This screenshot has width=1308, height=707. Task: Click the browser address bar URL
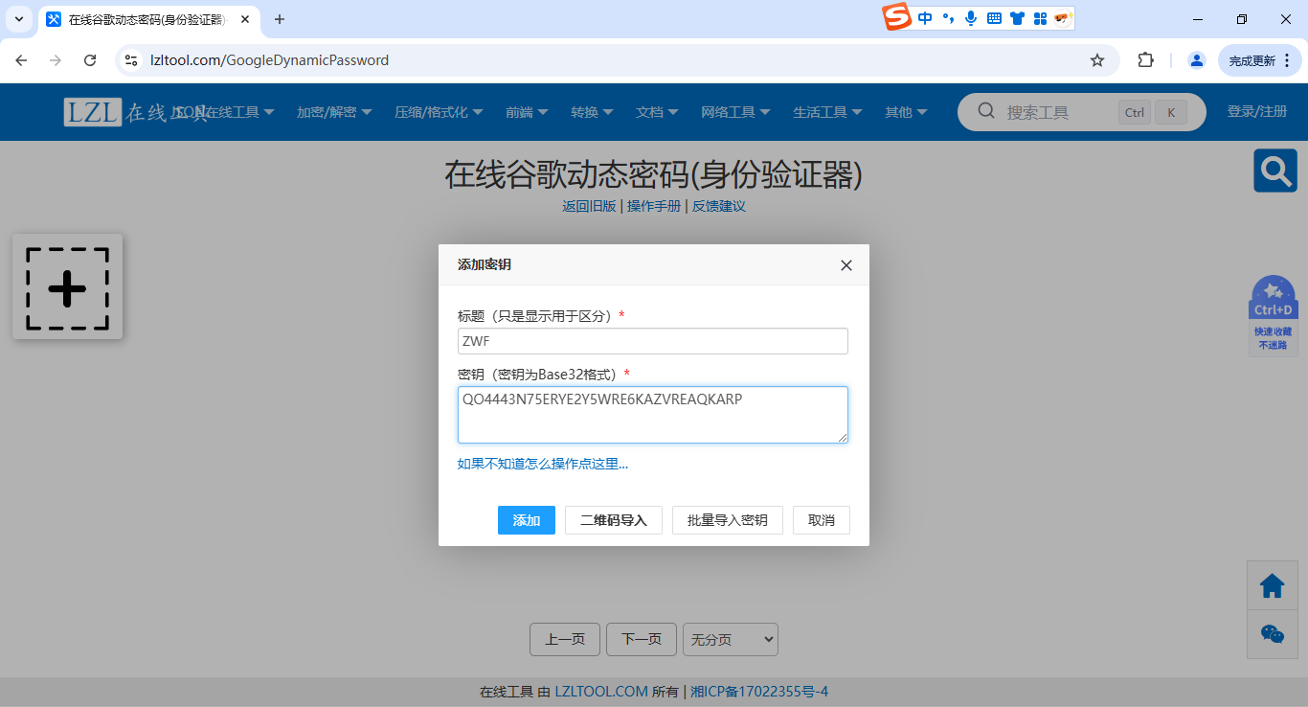click(270, 60)
